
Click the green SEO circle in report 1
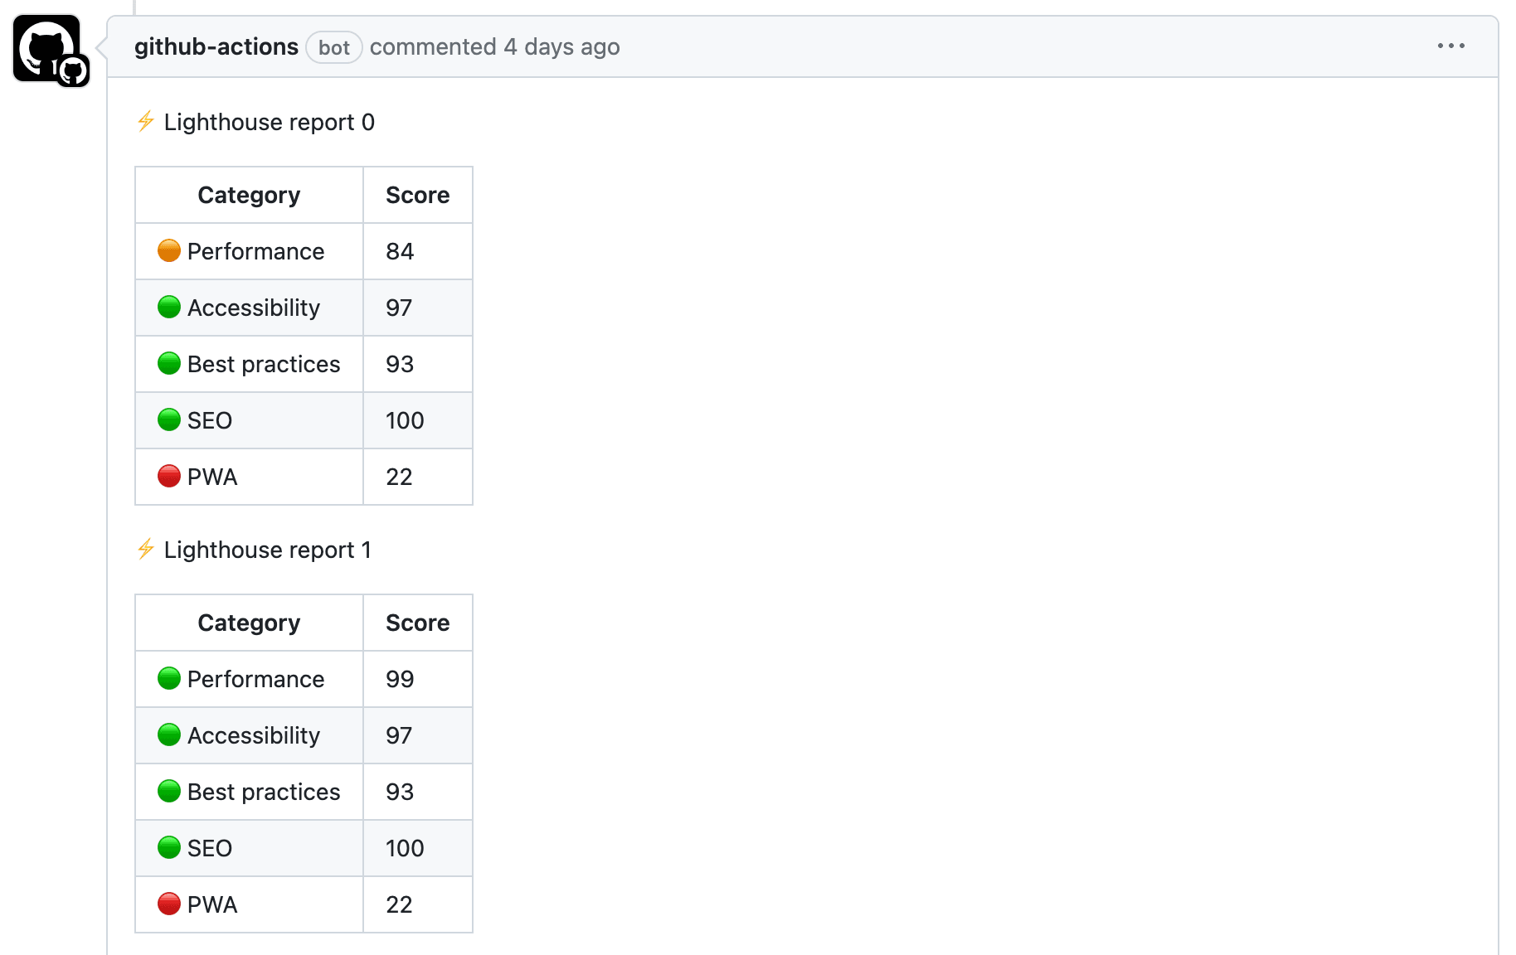169,847
